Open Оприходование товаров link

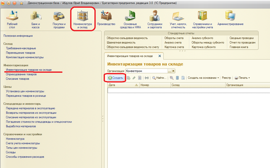pos(21,74)
